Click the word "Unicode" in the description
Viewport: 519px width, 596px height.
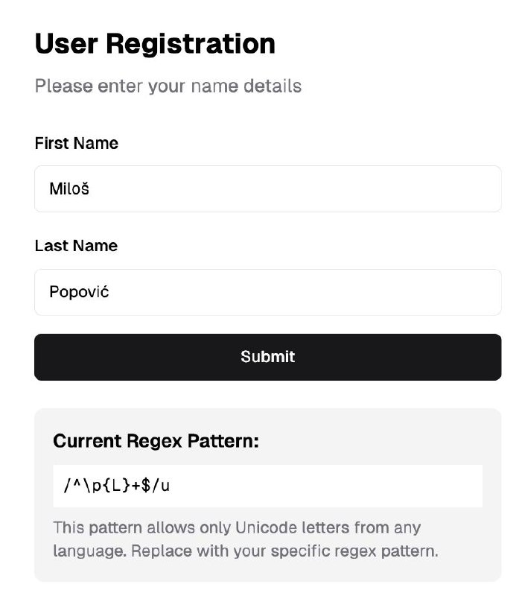(266, 528)
